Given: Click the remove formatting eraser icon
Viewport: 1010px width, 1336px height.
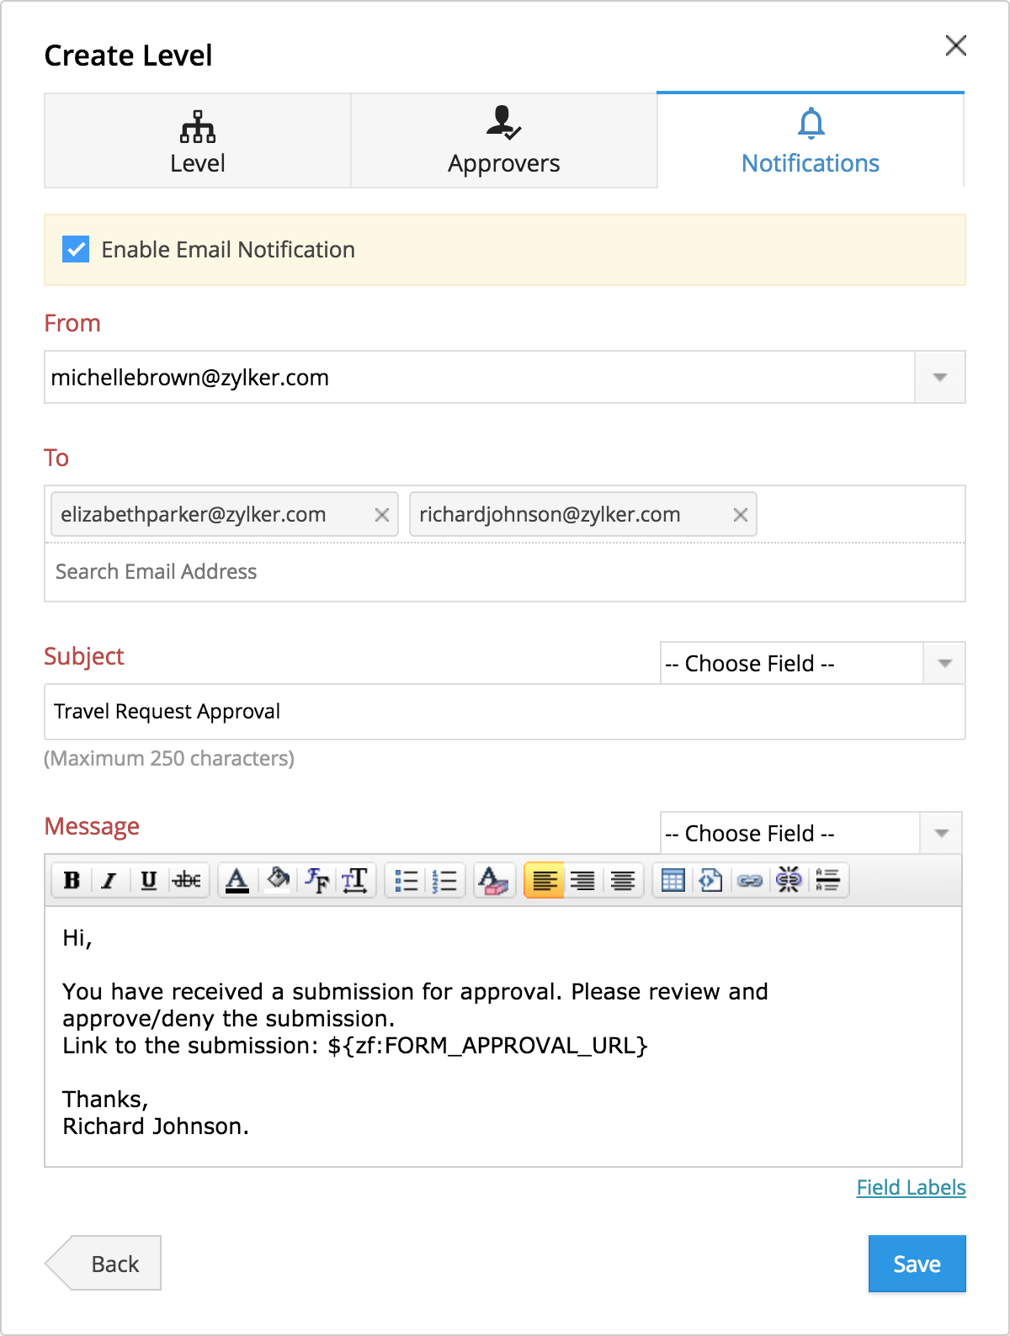Looking at the screenshot, I should pyautogui.click(x=493, y=880).
